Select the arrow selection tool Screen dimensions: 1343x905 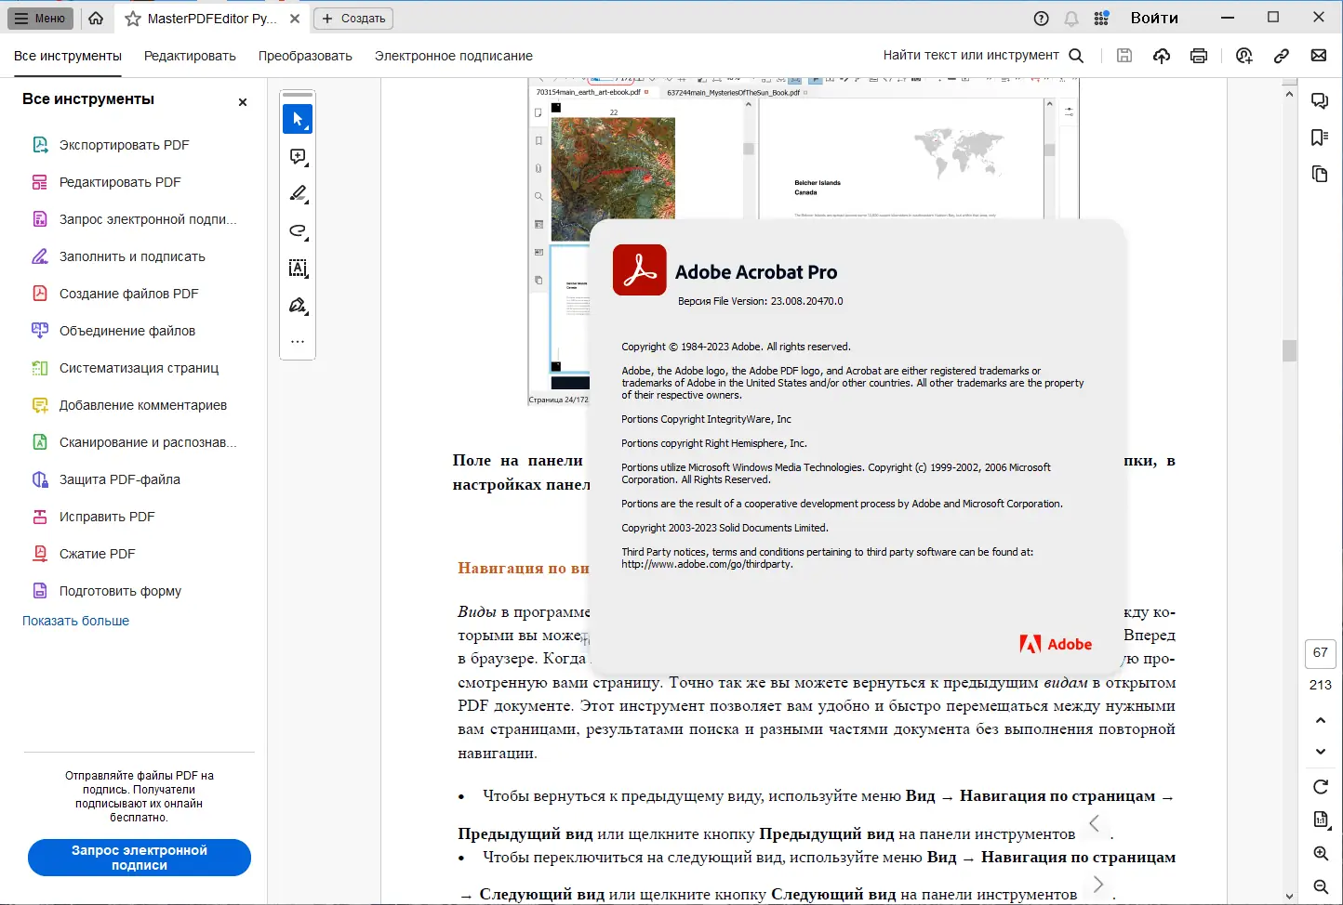[x=298, y=119]
